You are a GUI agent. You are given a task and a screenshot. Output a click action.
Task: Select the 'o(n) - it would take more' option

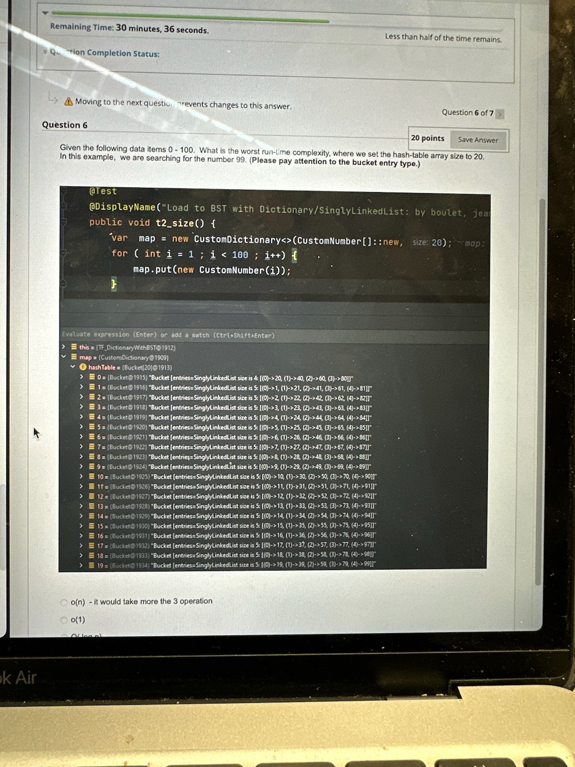64,602
